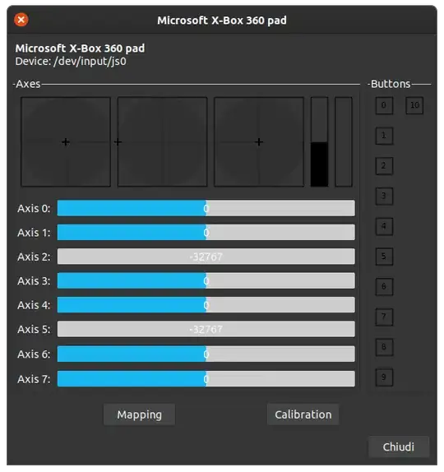Click the Axis 0 progress bar
Viewport: 444px width, 472px height.
pyautogui.click(x=206, y=208)
